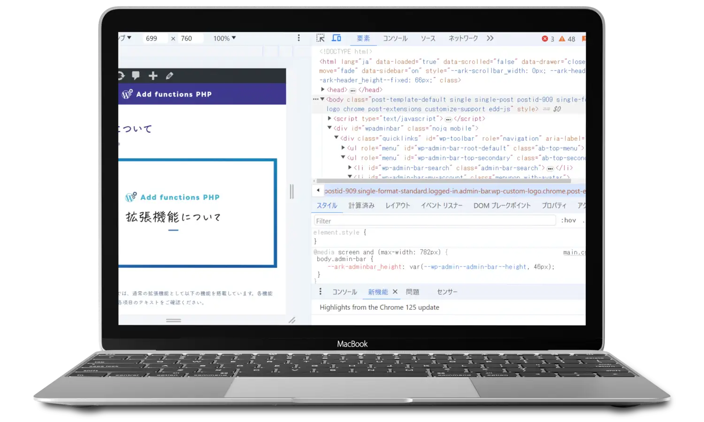
Task: Expand ul wp-admin-bar-root-default node
Action: point(343,147)
